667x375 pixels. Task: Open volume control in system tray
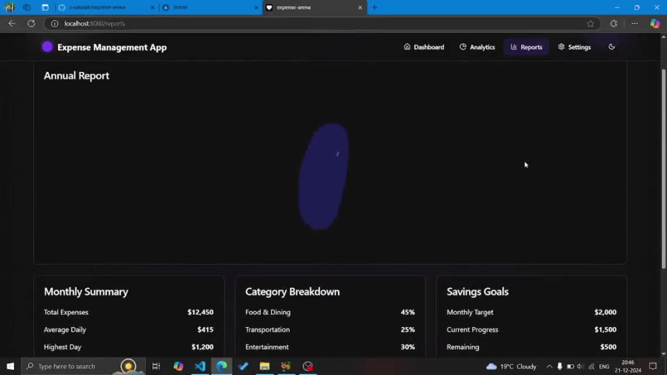(x=580, y=366)
